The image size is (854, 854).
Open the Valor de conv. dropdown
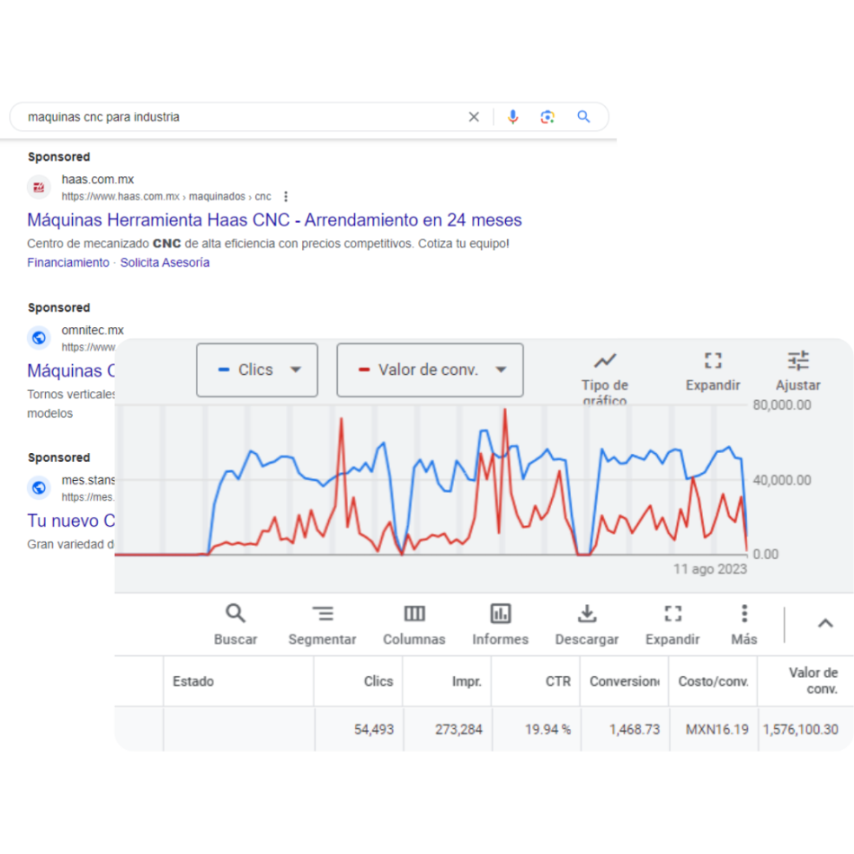click(500, 369)
